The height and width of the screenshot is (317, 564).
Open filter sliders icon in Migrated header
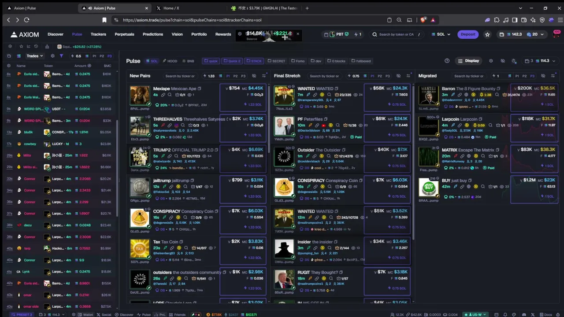point(553,76)
